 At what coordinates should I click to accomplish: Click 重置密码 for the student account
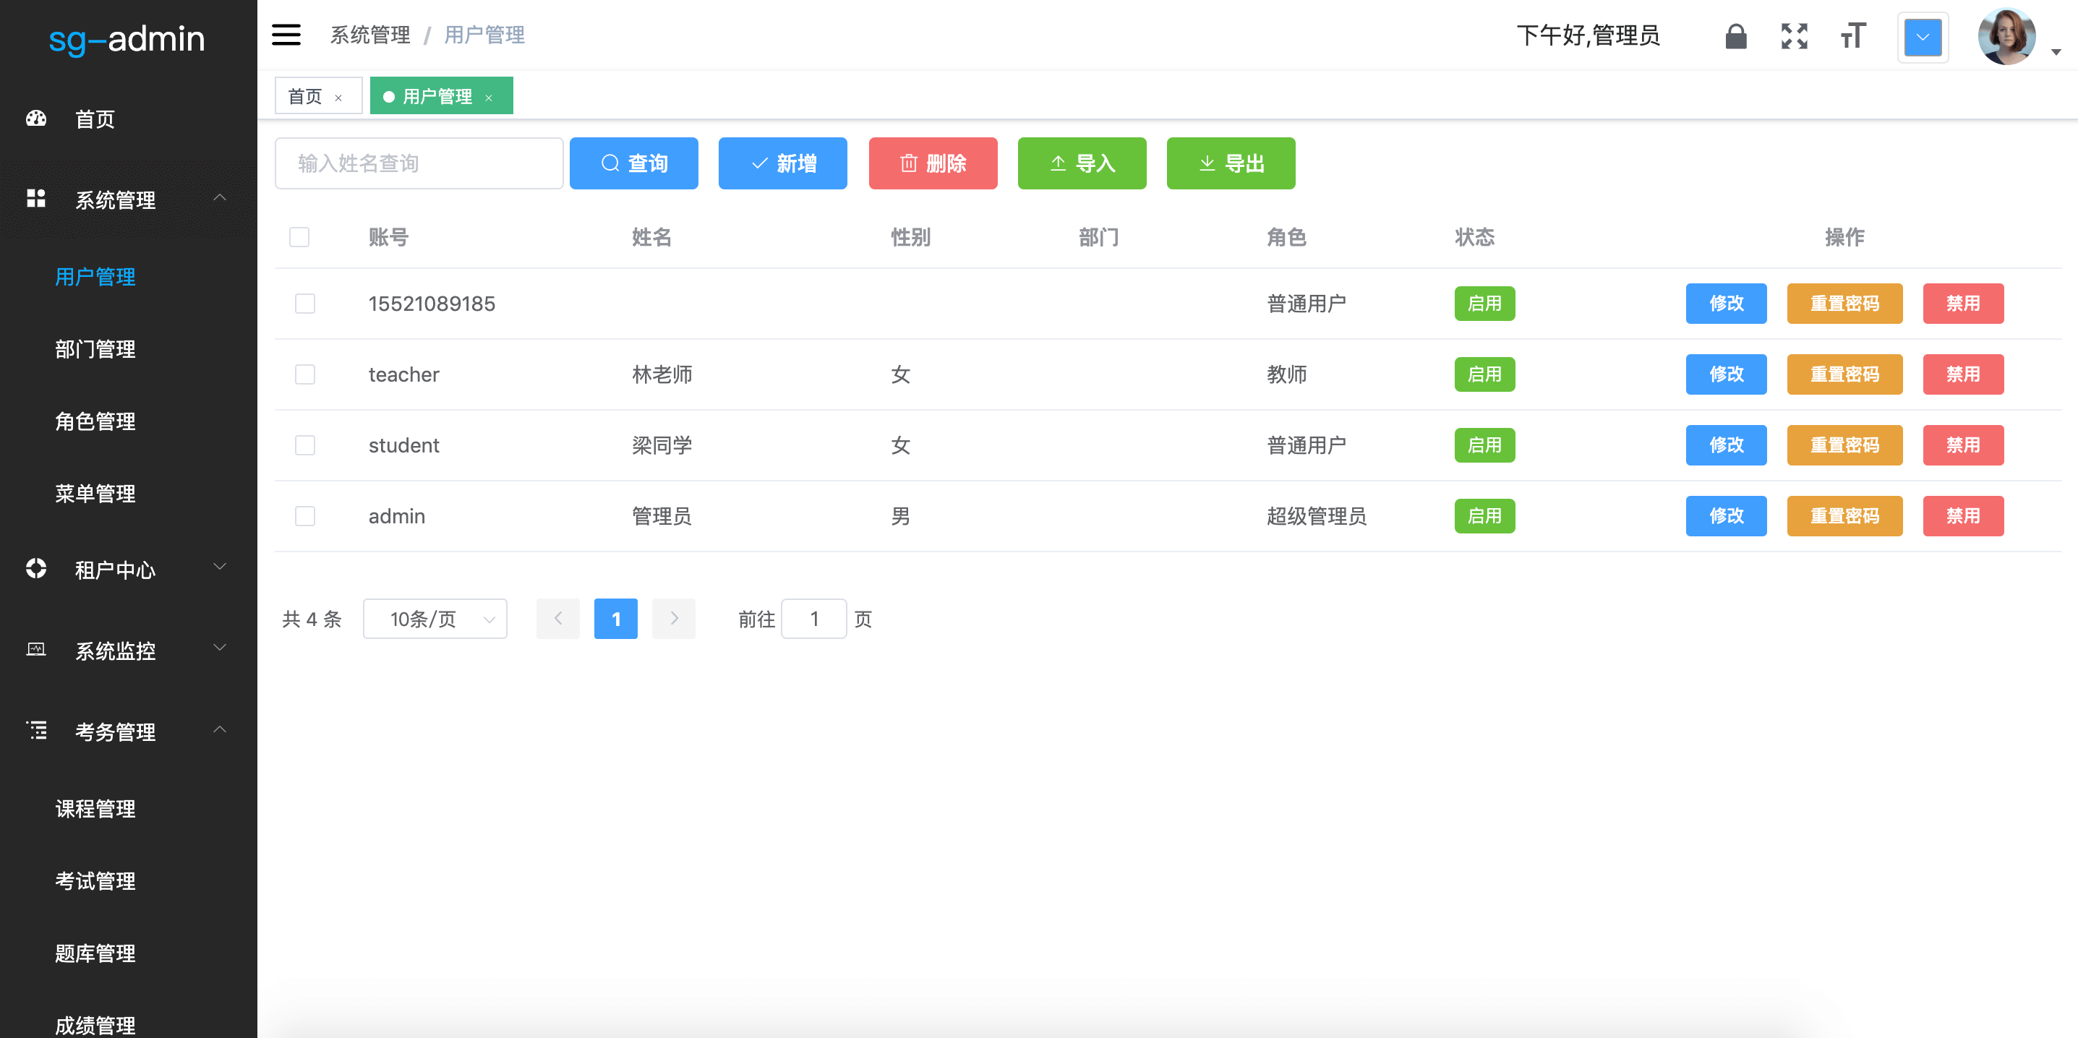(1844, 445)
